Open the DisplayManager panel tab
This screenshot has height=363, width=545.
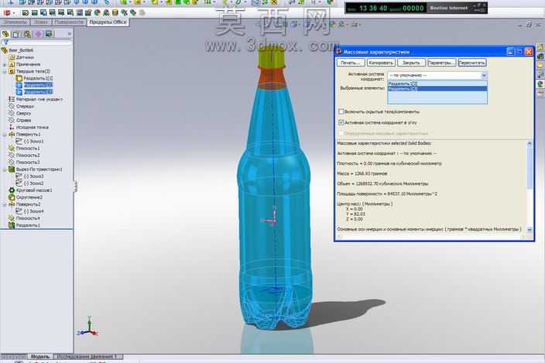tap(49, 34)
